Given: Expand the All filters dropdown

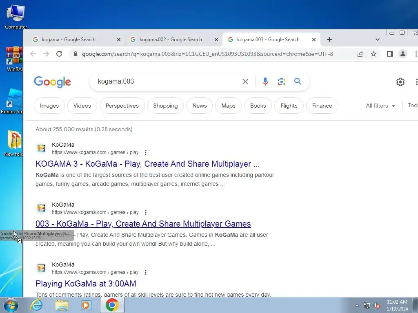Looking at the screenshot, I should coord(380,106).
